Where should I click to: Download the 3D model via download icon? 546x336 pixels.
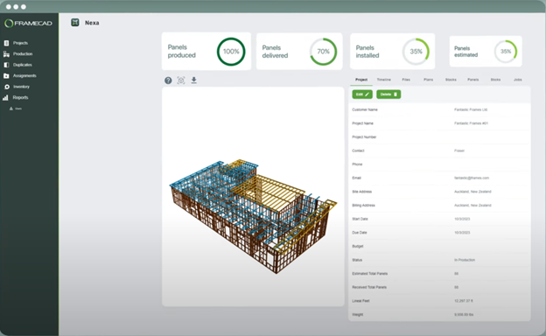[194, 80]
